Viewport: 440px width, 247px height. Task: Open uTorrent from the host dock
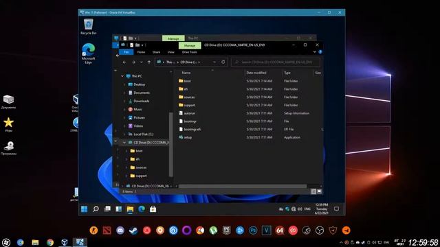[x=213, y=231]
